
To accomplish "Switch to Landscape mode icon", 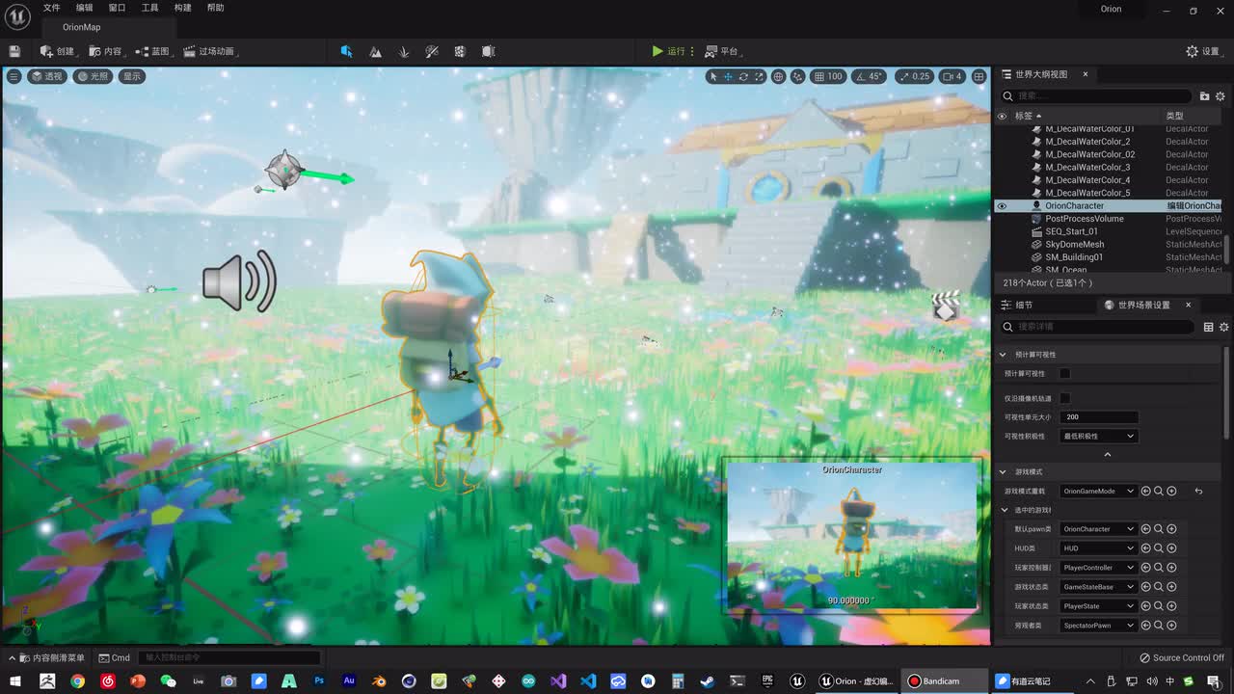I will click(375, 51).
